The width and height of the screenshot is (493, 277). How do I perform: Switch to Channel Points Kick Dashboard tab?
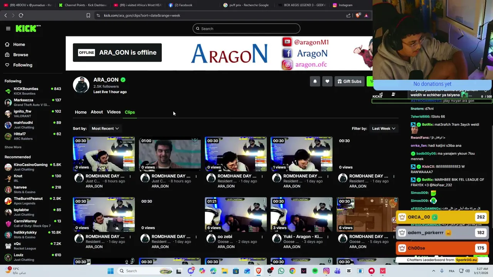click(x=82, y=5)
